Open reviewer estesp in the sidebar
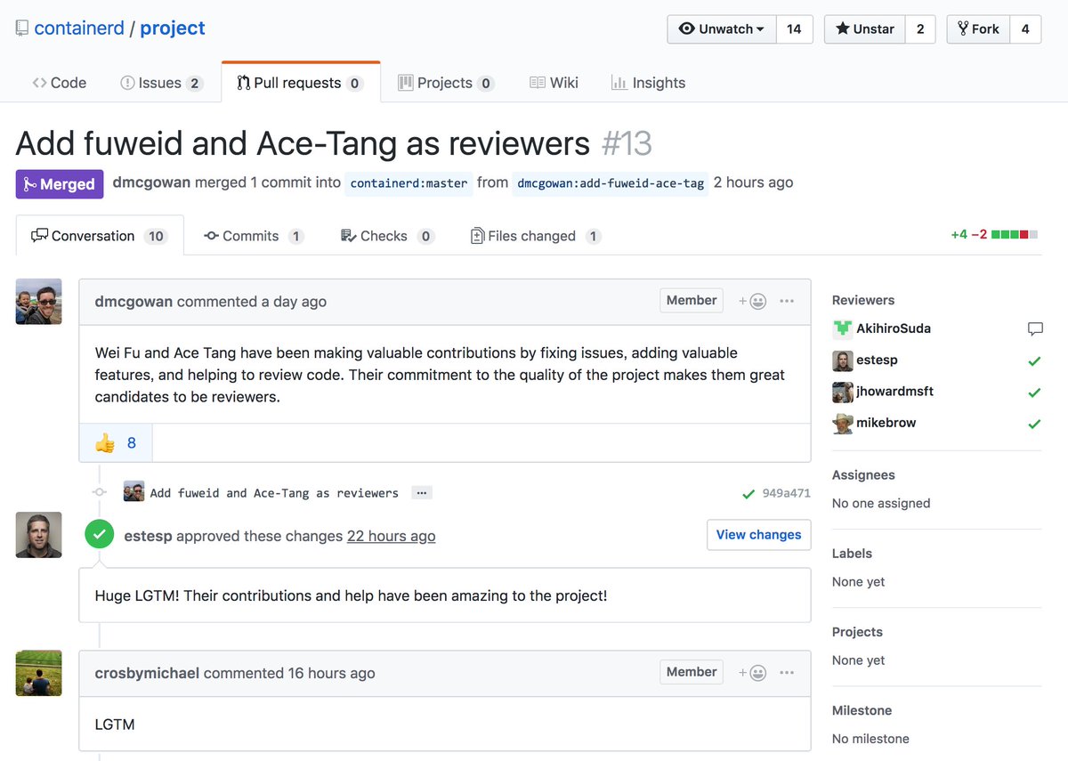This screenshot has height=761, width=1068. pyautogui.click(x=877, y=360)
